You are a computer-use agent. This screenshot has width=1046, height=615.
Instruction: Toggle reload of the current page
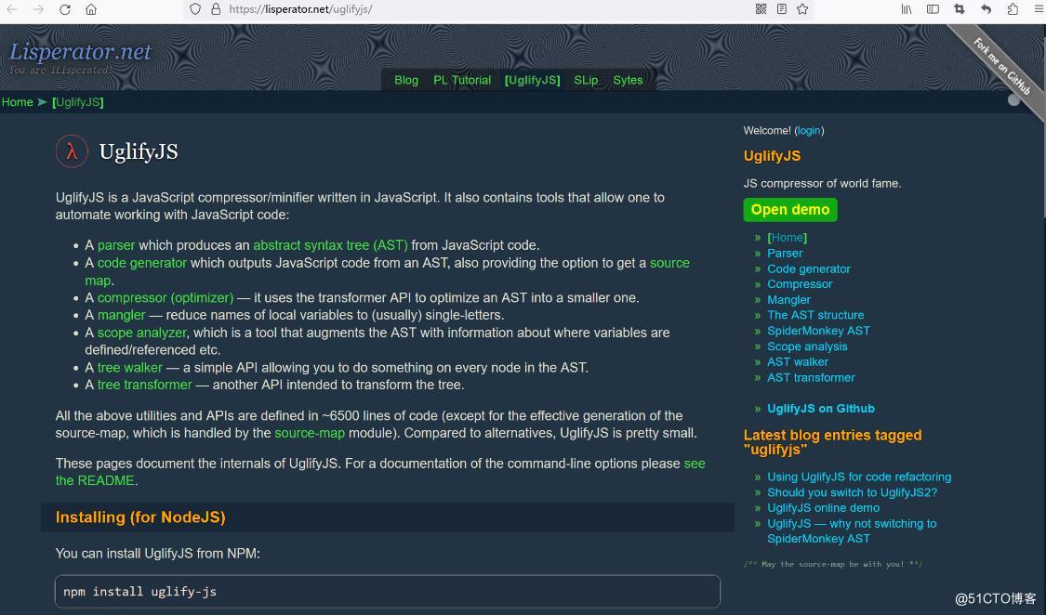64,10
